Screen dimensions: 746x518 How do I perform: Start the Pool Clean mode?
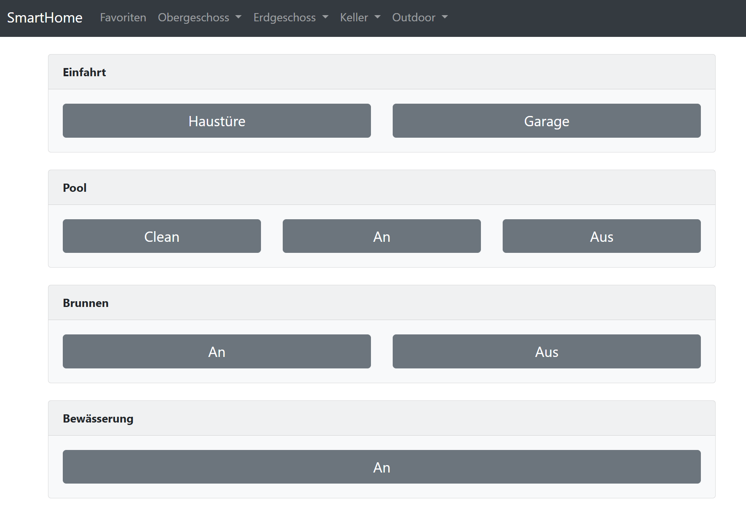click(x=162, y=236)
